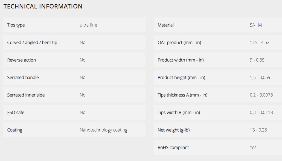
Task: Select the Technical Information heading
Action: point(43,7)
